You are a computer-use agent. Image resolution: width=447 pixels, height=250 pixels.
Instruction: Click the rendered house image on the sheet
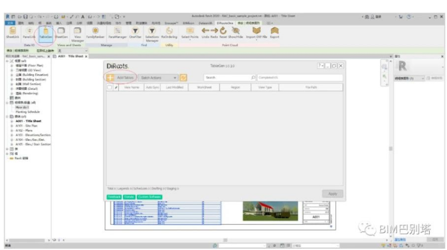270,211
